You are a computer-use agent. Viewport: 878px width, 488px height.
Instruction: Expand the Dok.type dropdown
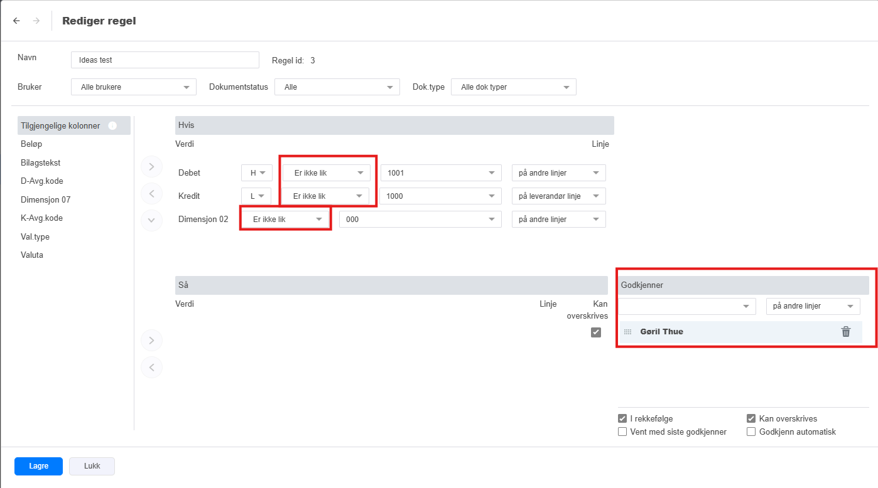click(513, 87)
